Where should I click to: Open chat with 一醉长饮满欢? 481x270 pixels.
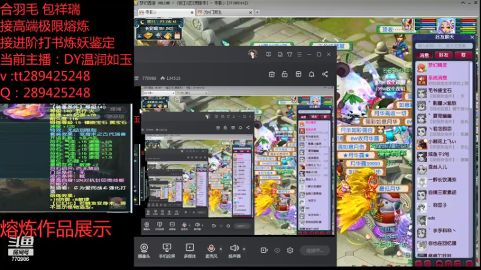coord(443,182)
